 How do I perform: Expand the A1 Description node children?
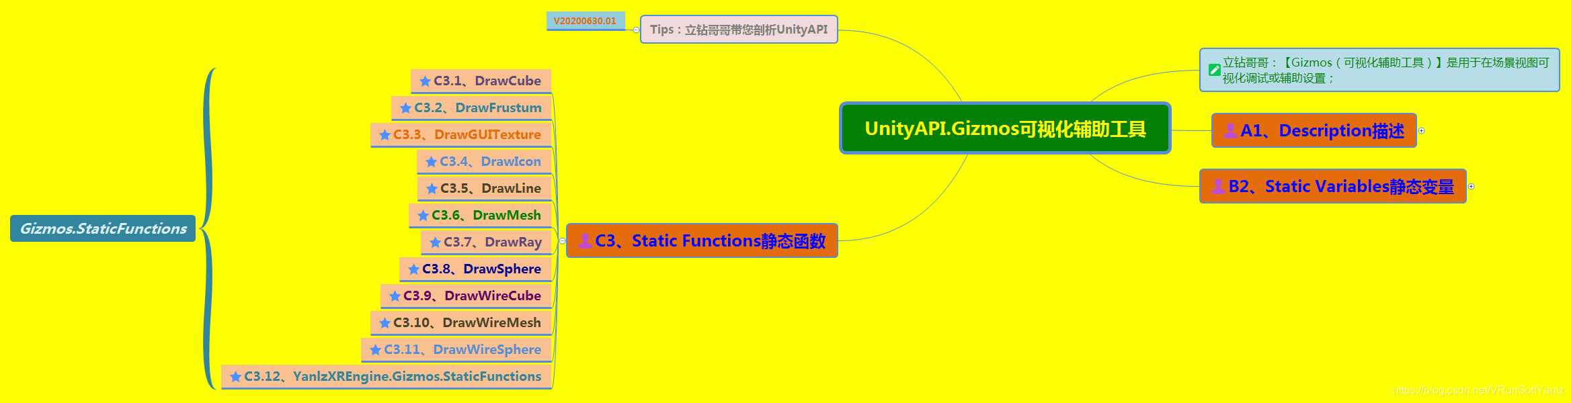[x=1421, y=131]
